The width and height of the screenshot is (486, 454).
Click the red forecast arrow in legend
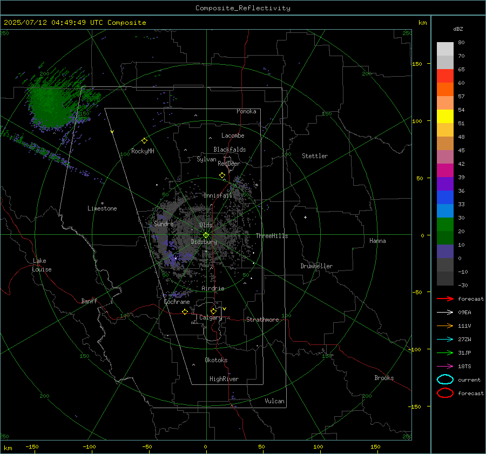[x=445, y=299]
